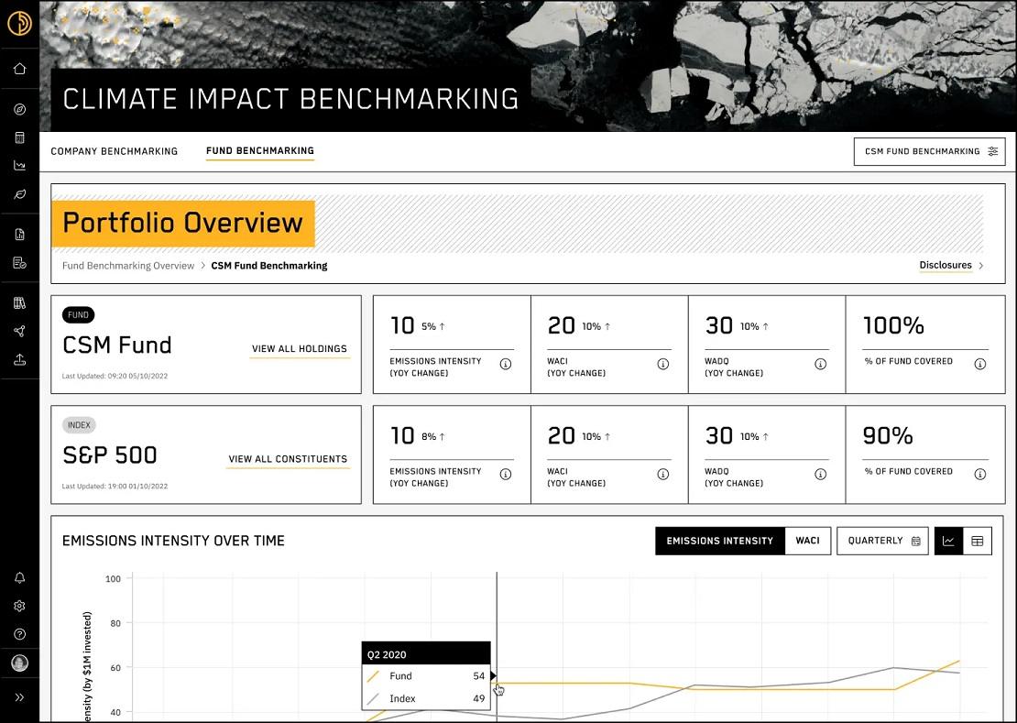The image size is (1017, 723).
Task: Open the leaf sustainability icon in sidebar
Action: pos(19,194)
